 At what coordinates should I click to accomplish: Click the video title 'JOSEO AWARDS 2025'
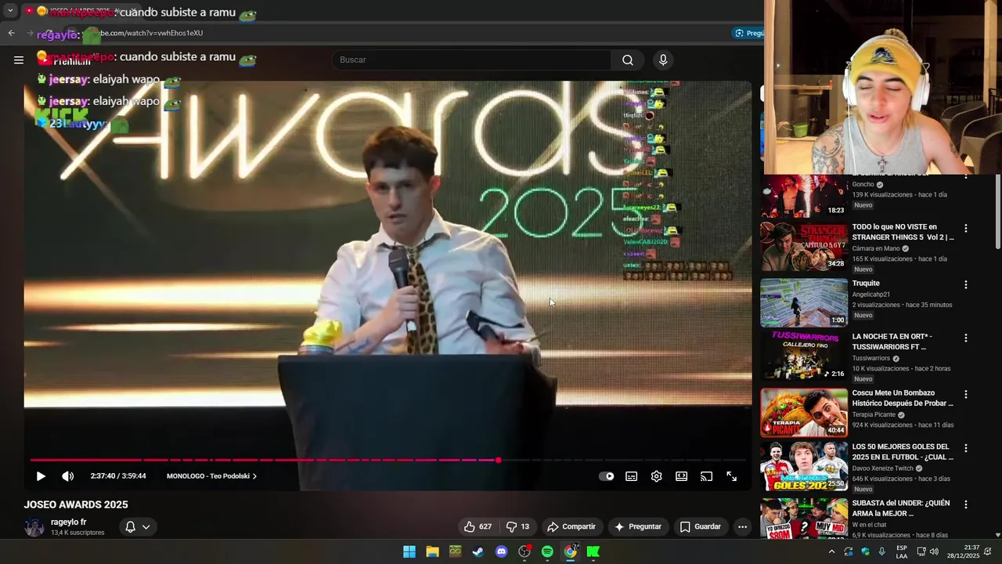(x=76, y=504)
